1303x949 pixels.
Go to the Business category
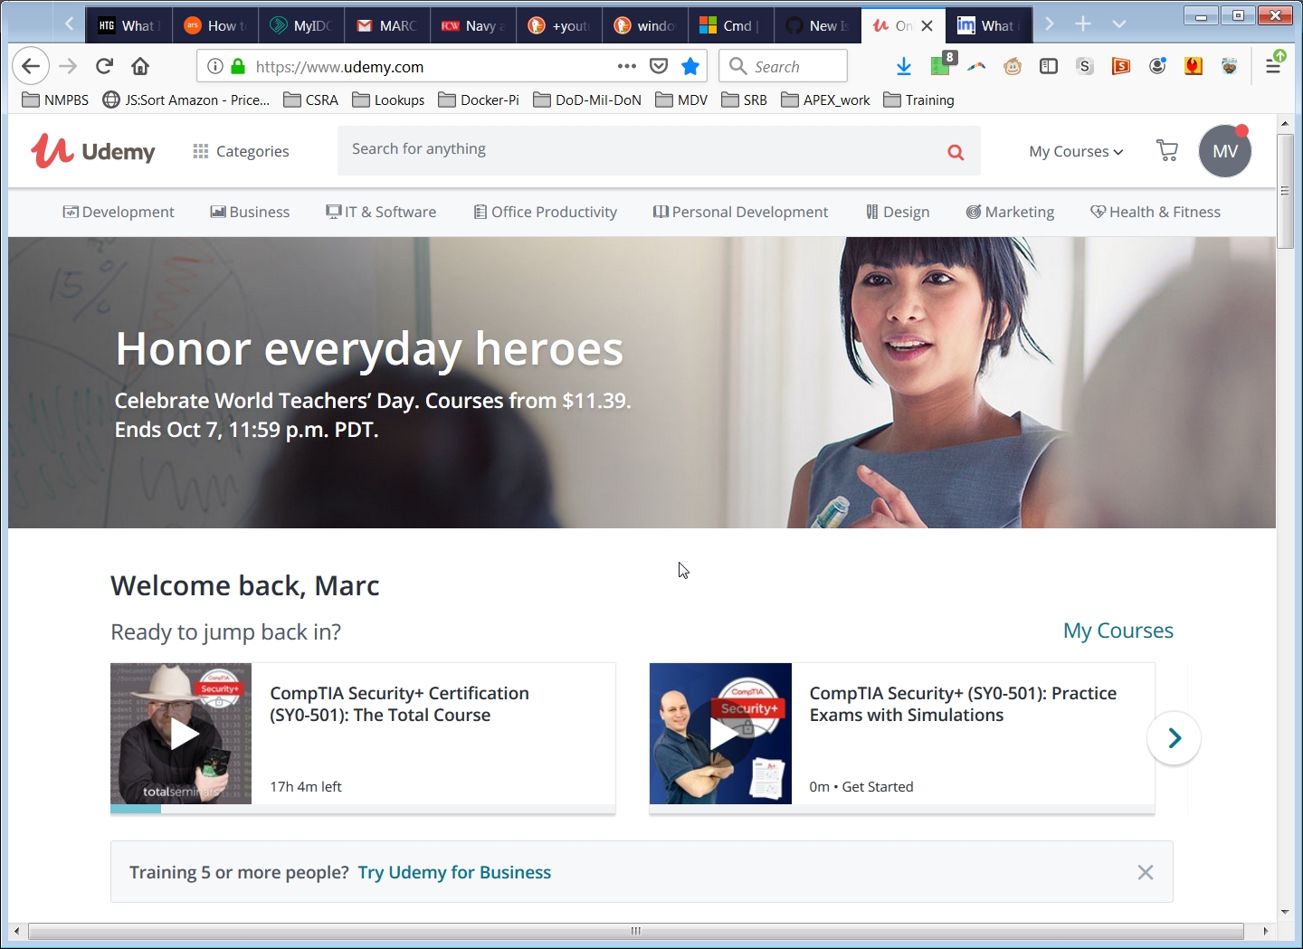(250, 212)
